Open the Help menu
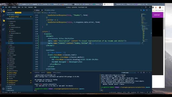The image size is (172, 97). click(35, 7)
